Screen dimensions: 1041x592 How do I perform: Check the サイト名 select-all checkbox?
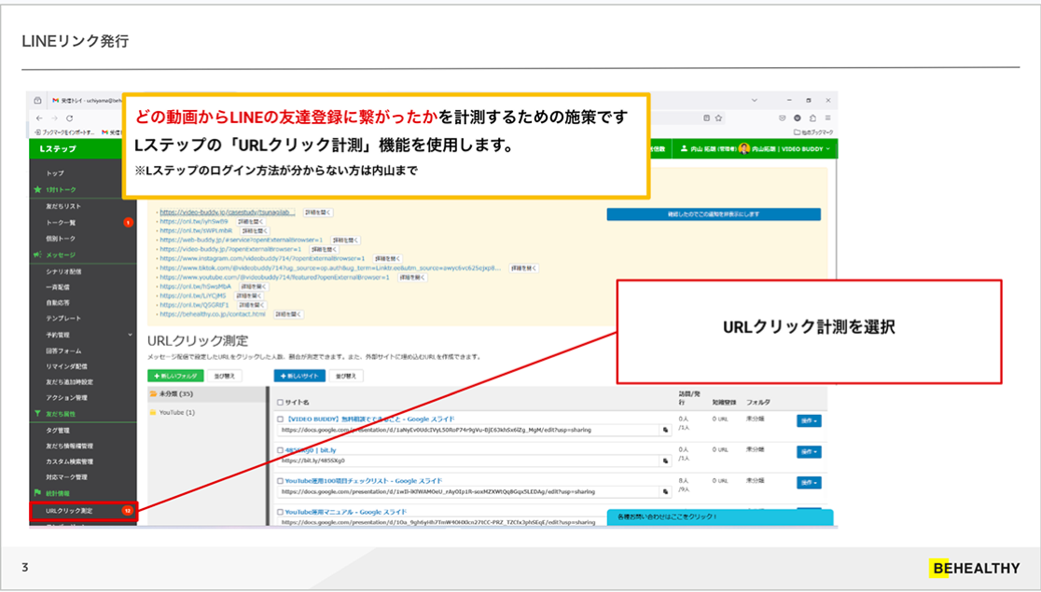280,402
